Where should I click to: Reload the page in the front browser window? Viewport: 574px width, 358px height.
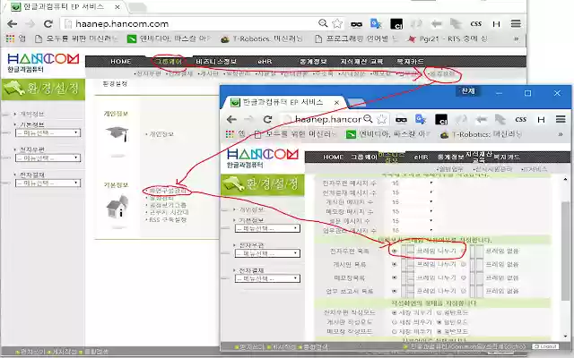[x=267, y=119]
